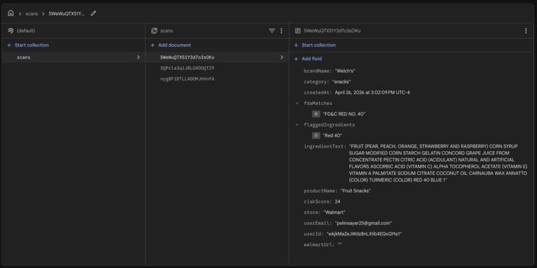Click the flaggedIngredients field name

tap(329, 125)
